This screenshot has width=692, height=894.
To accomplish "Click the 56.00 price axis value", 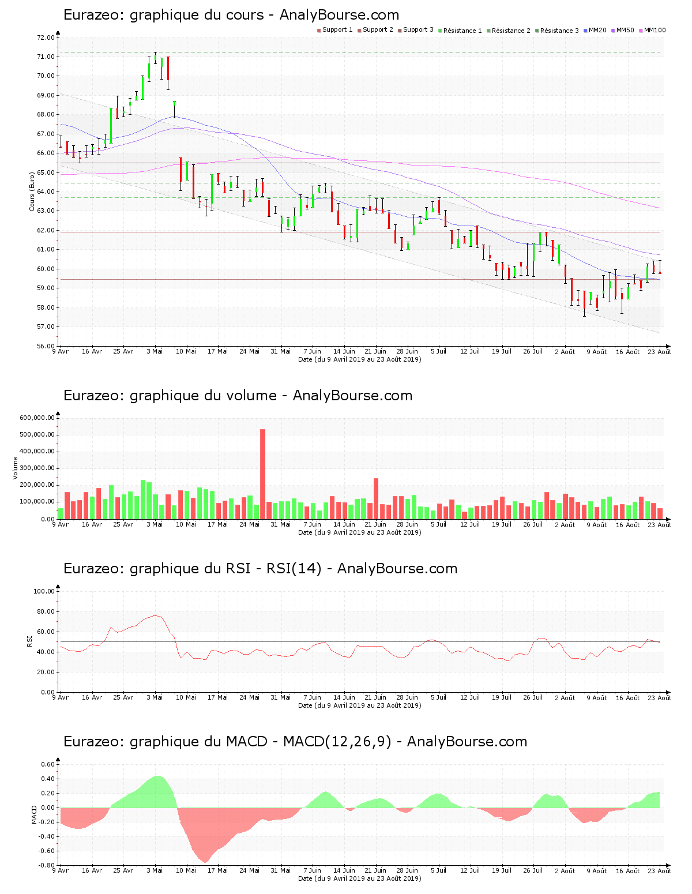I will coord(46,346).
